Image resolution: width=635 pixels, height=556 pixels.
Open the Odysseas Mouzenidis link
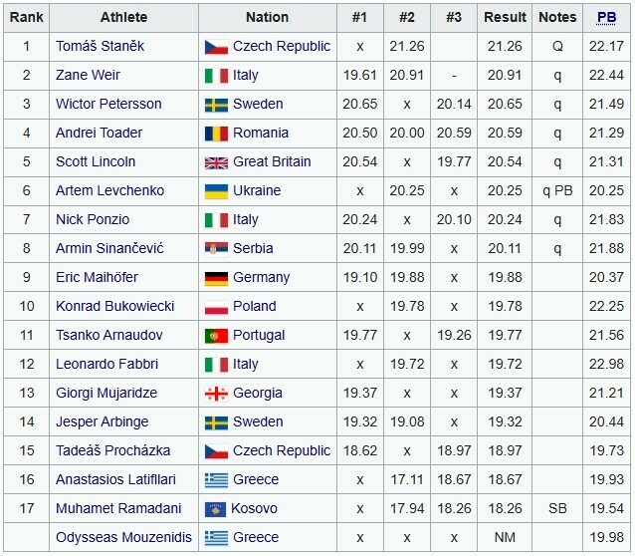pyautogui.click(x=123, y=538)
